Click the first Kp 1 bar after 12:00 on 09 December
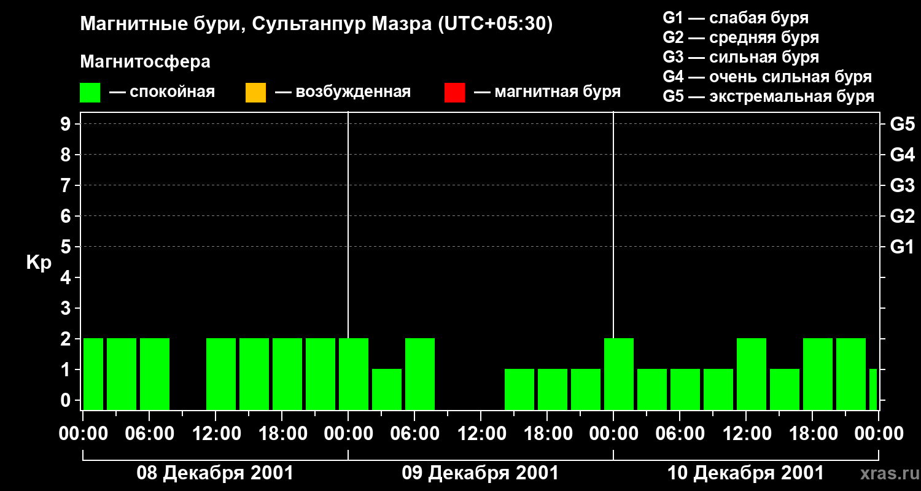The width and height of the screenshot is (921, 491). 519,389
